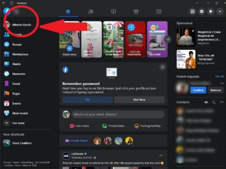Open the Xiaomi España story
Image resolution: width=226 pixels, height=169 pixels.
pos(92,39)
